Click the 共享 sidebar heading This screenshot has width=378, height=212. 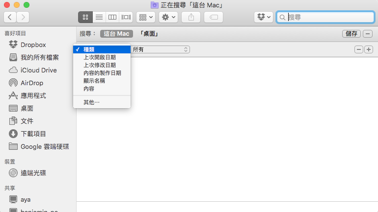[10, 188]
